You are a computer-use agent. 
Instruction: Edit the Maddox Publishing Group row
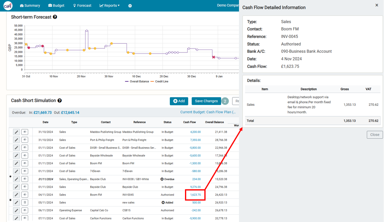coord(16,132)
